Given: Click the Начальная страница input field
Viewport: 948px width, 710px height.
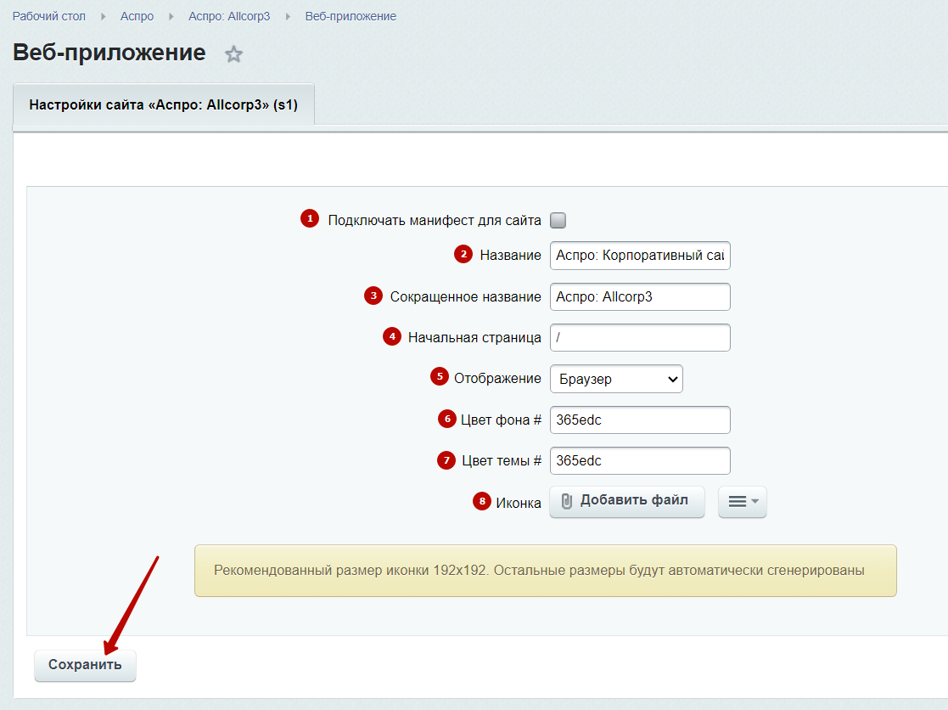Looking at the screenshot, I should (640, 337).
